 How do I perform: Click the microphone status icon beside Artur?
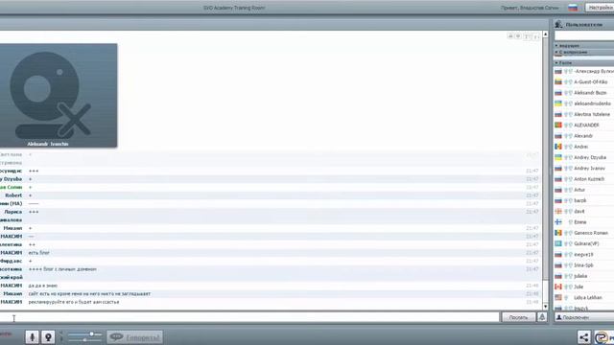point(566,190)
